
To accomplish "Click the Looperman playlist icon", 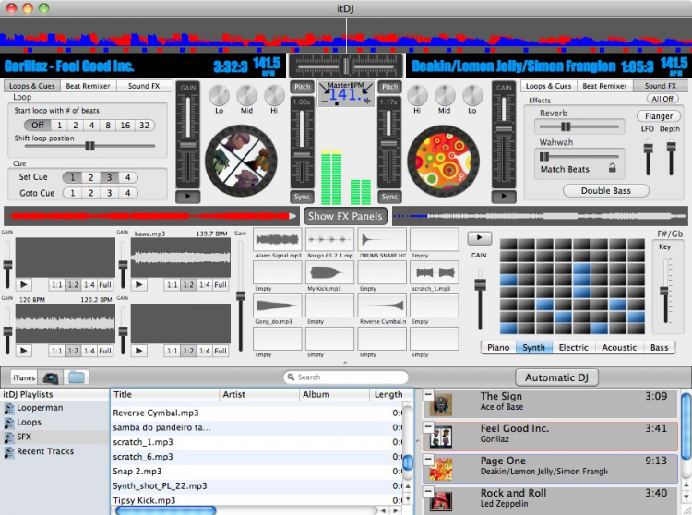I will (x=9, y=408).
